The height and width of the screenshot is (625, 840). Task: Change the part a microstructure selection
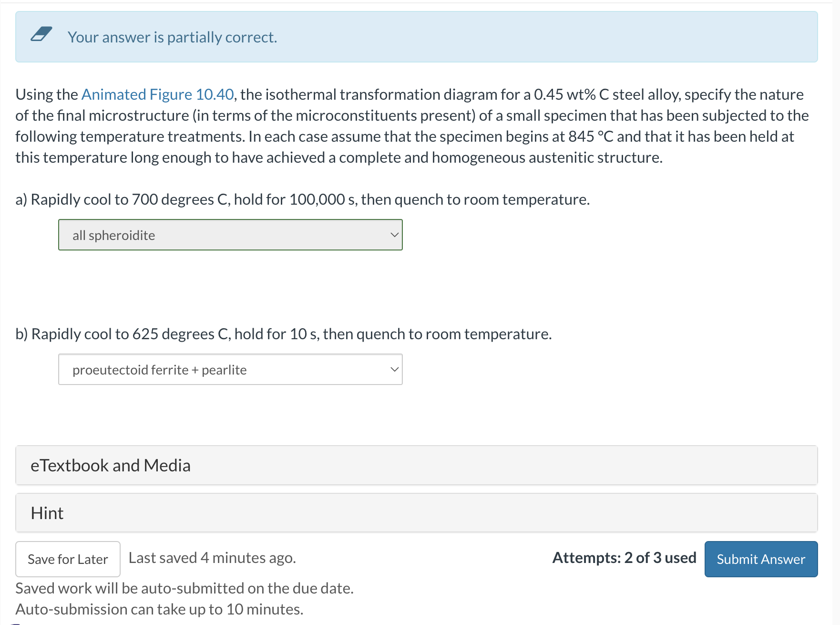[230, 235]
